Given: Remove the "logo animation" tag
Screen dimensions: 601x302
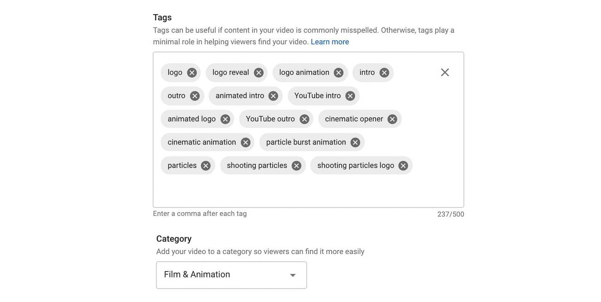Looking at the screenshot, I should click(x=338, y=72).
